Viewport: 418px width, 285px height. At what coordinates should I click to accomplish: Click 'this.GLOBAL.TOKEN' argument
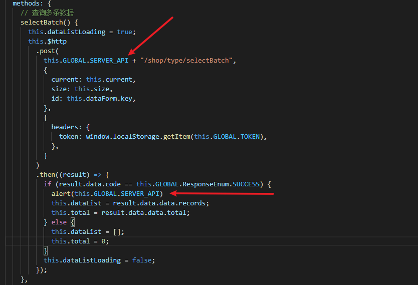pyautogui.click(x=227, y=137)
